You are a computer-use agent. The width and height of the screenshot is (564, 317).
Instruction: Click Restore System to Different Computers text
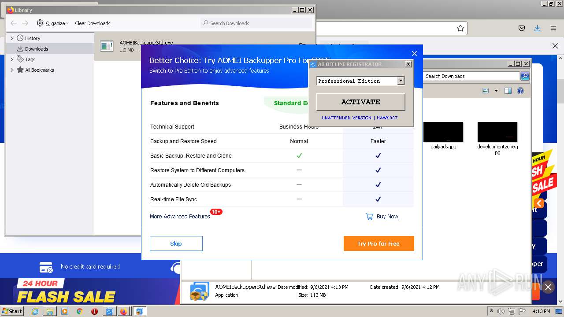(197, 170)
